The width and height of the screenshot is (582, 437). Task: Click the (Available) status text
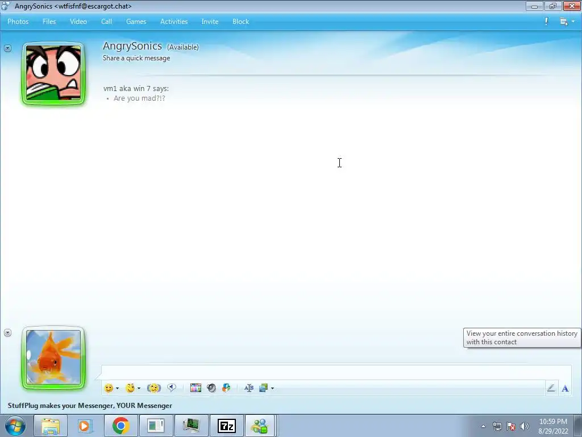pyautogui.click(x=182, y=47)
